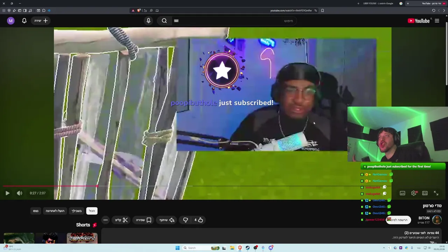The height and width of the screenshot is (252, 448).
Task: Open Brave browser from the taskbar
Action: (240, 248)
